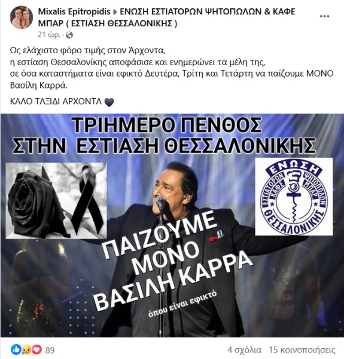This screenshot has width=344, height=359.
Task: Open the post image with singer
Action: (x=172, y=226)
